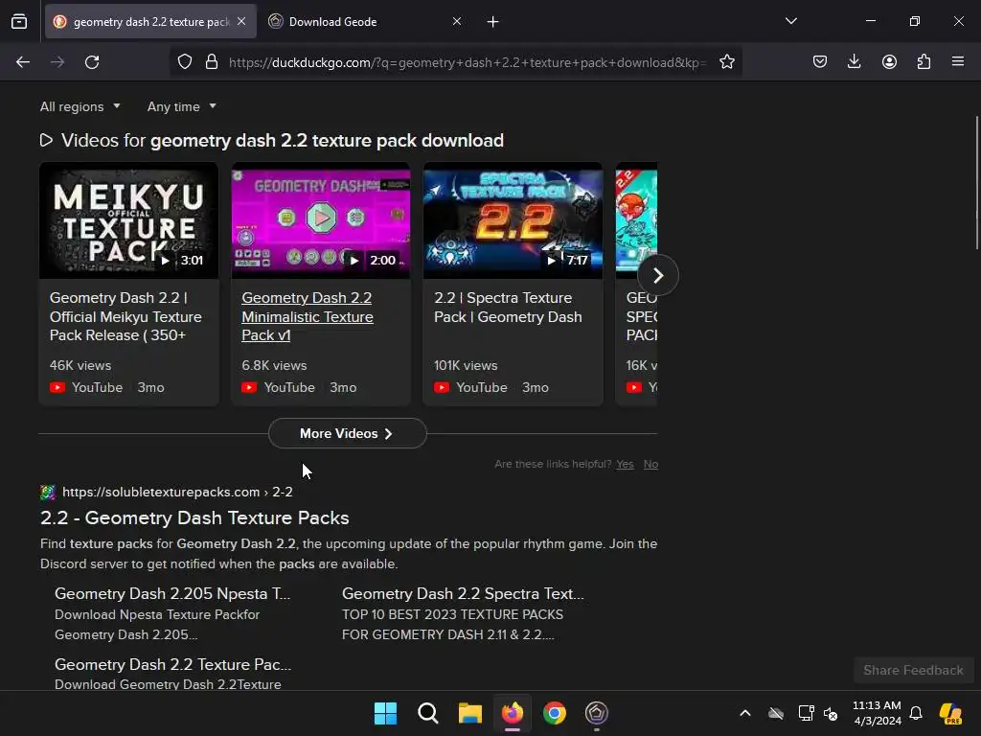
Task: Open 2.2 | Spectra Texture Pack title
Action: click(508, 308)
